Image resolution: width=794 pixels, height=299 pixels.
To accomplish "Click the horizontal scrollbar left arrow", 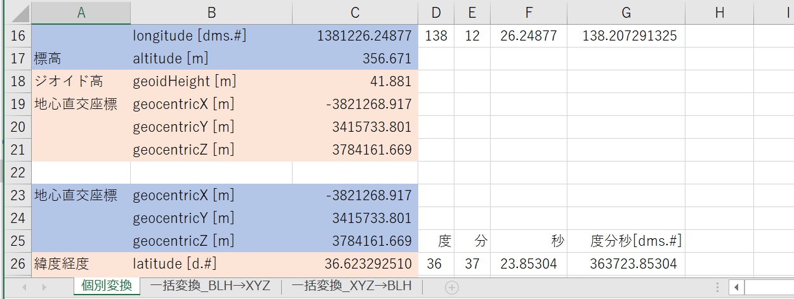I will (736, 287).
